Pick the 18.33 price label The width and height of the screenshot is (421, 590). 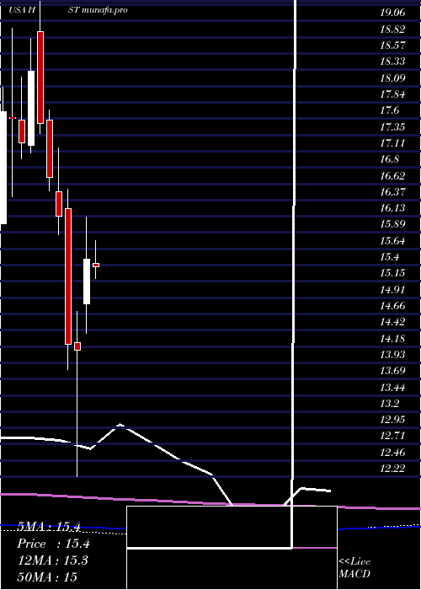(x=392, y=62)
